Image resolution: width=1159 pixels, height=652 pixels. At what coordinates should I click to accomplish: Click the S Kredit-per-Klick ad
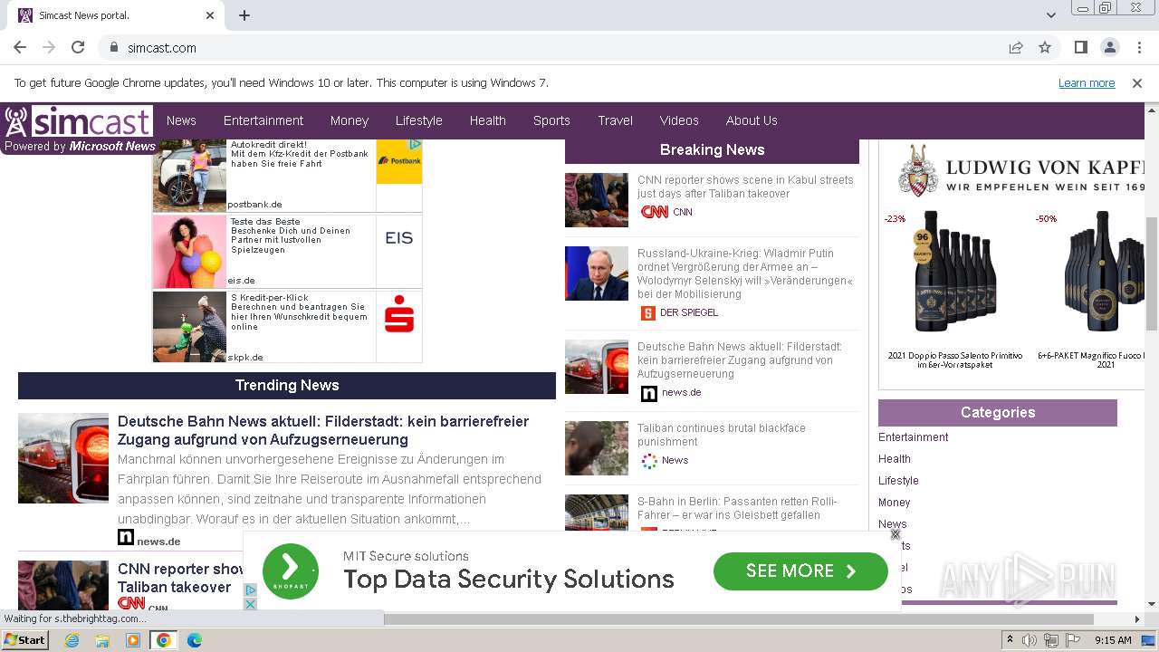tap(287, 326)
